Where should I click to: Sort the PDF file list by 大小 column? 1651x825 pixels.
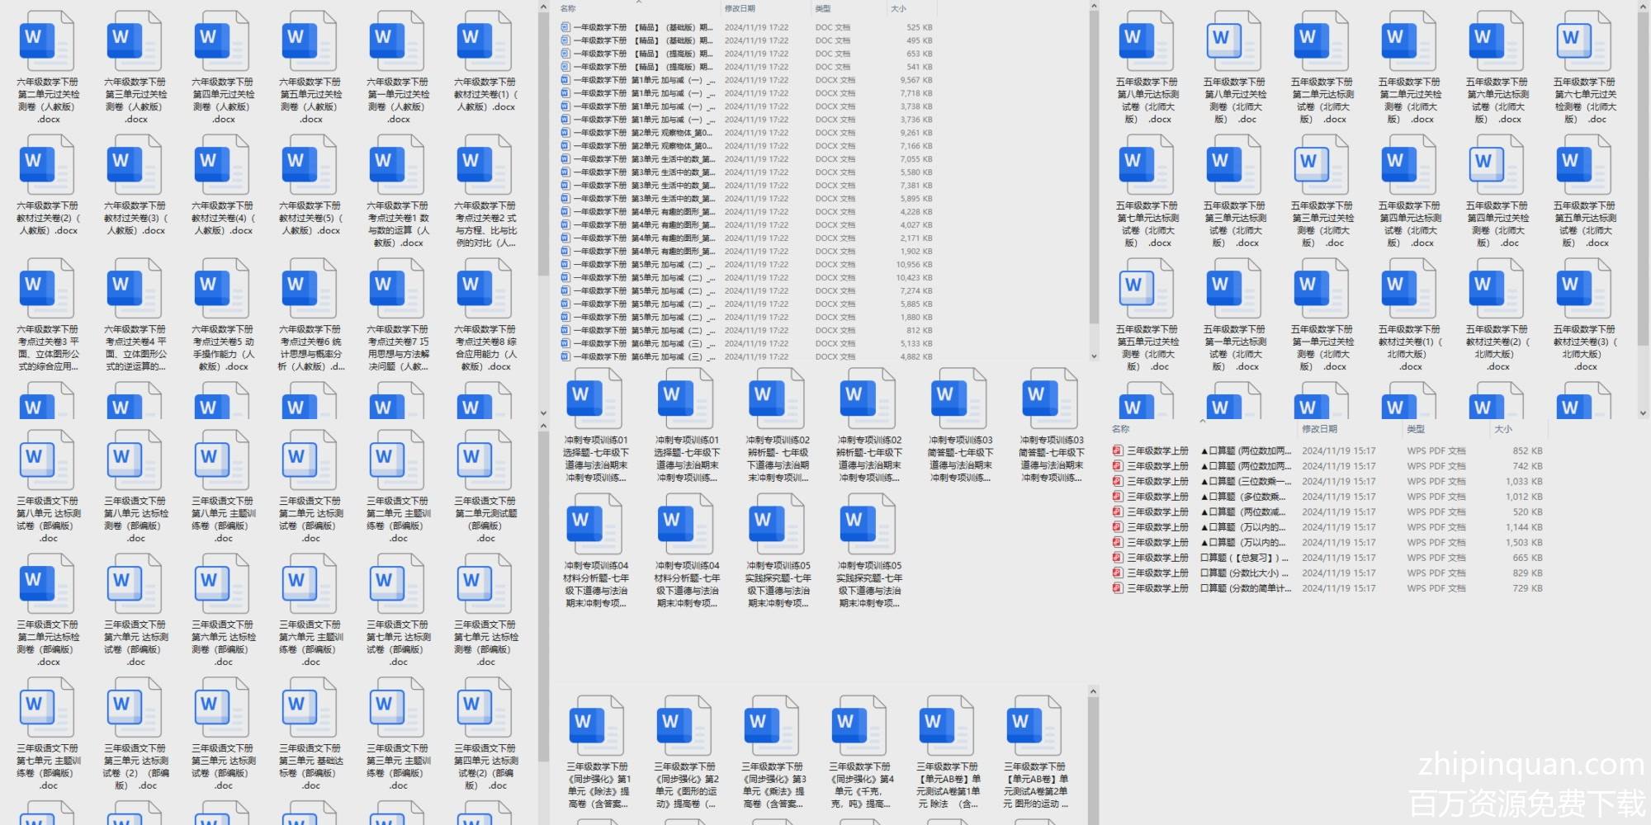click(x=1502, y=429)
